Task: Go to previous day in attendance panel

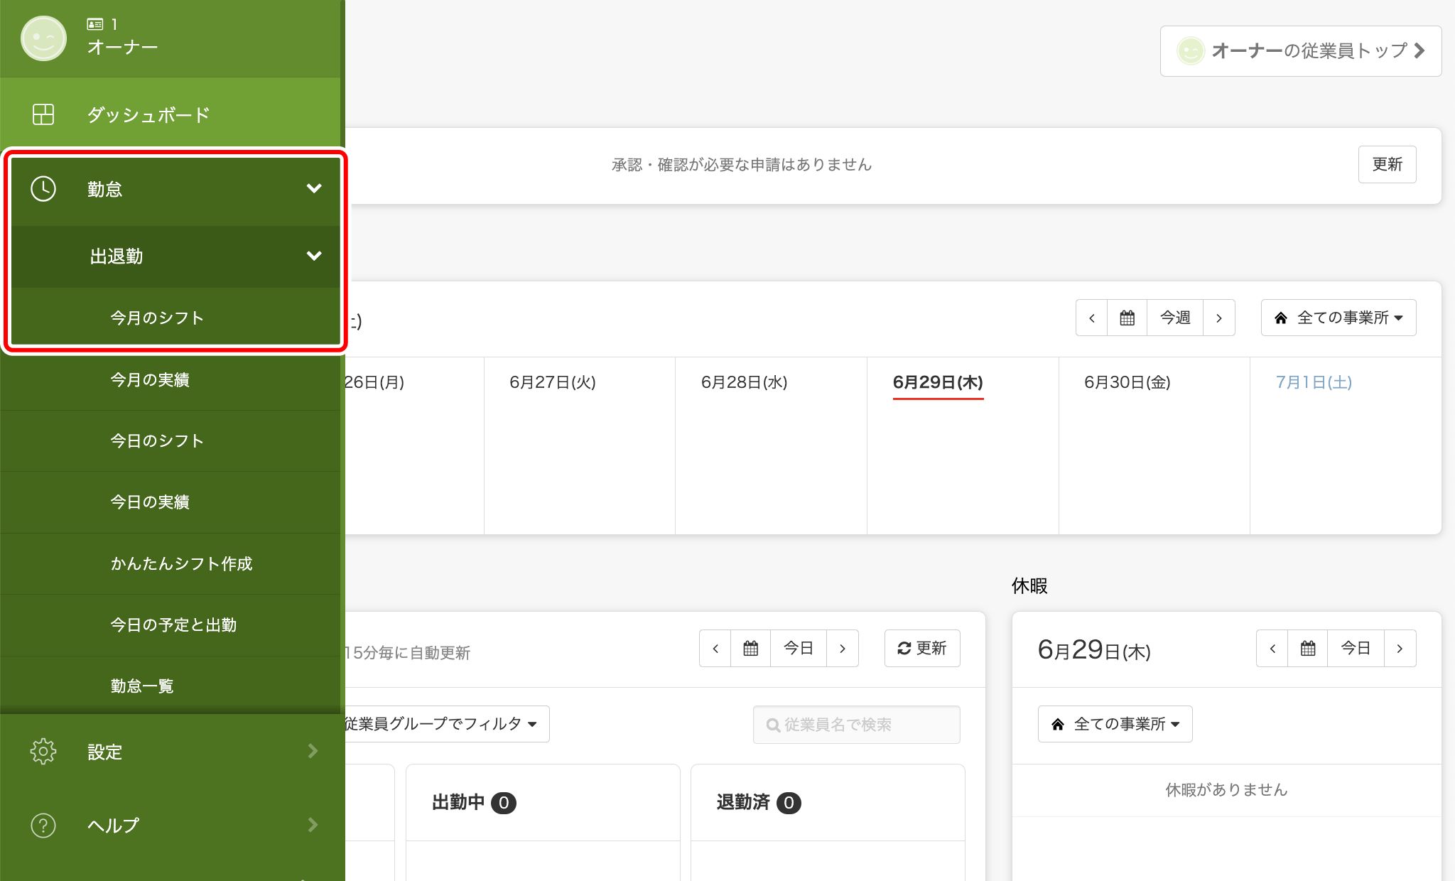Action: (x=715, y=648)
